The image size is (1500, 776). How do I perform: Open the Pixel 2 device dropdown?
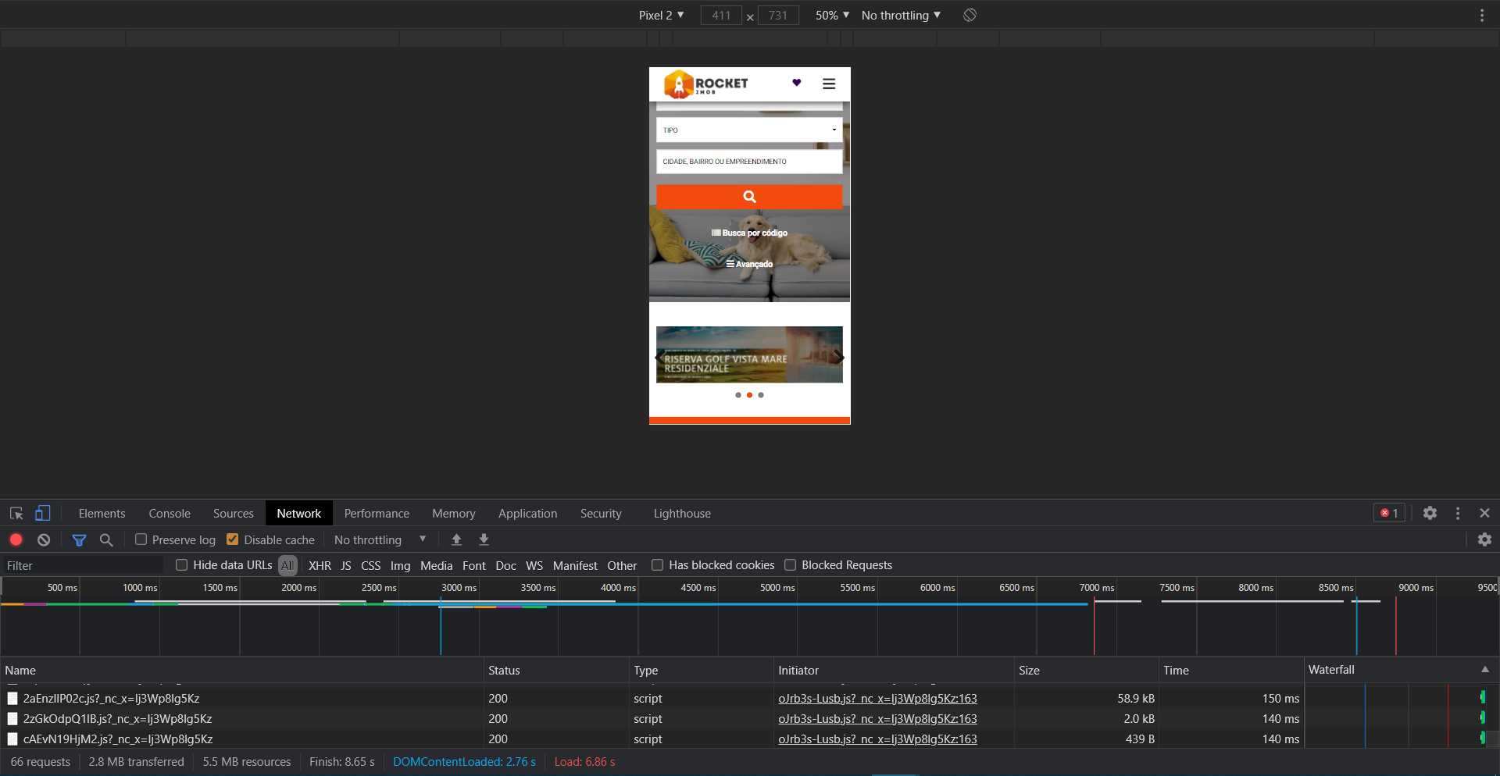click(661, 15)
